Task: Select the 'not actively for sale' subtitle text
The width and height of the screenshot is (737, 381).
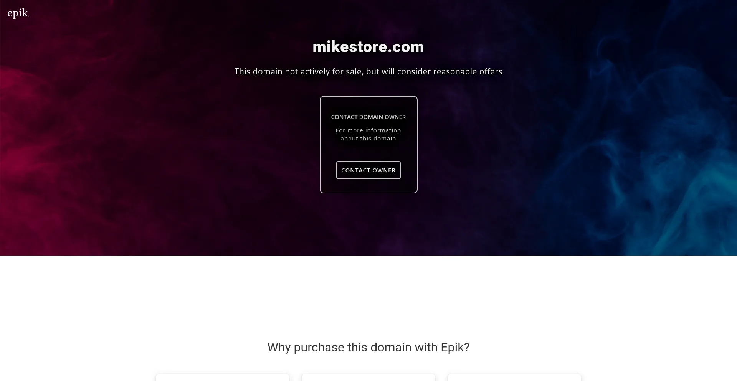Action: click(x=368, y=71)
